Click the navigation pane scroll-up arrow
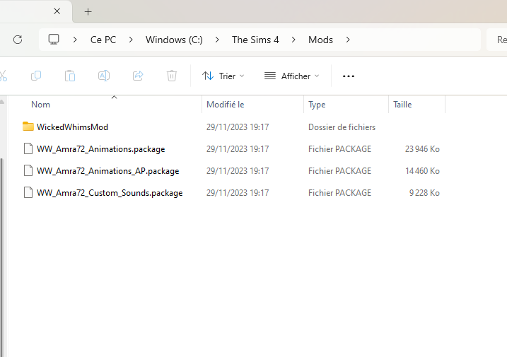507x357 pixels. pyautogui.click(x=1, y=102)
